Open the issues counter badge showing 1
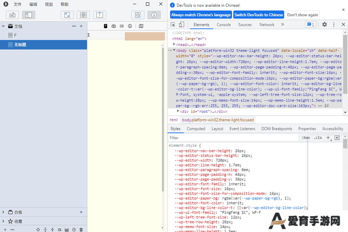 coord(311,25)
